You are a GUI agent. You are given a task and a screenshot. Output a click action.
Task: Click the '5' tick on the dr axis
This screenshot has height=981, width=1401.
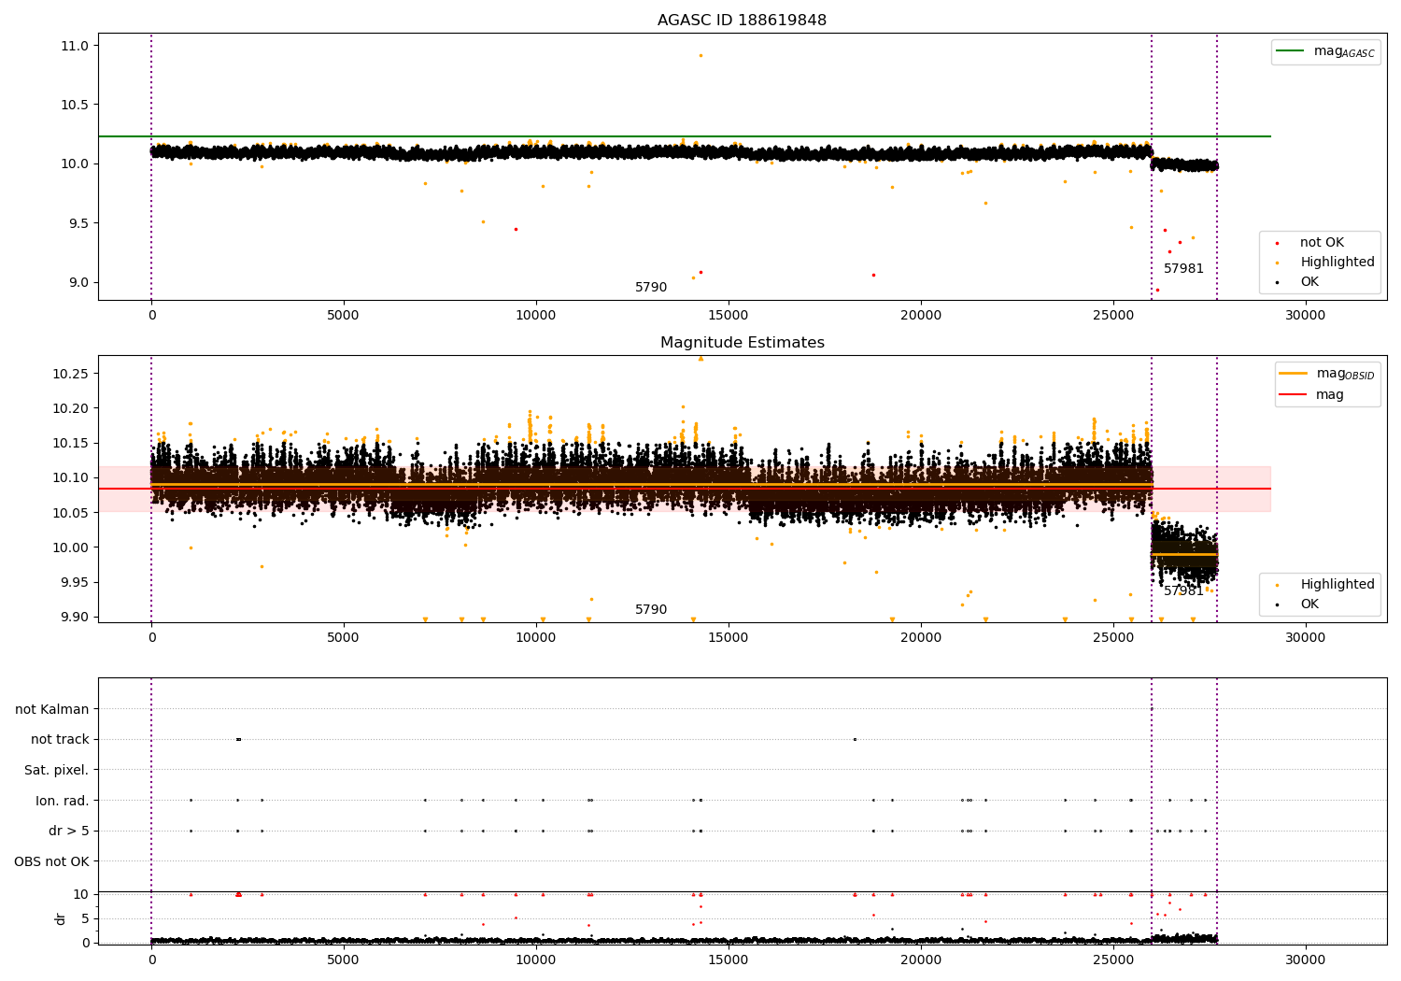pyautogui.click(x=85, y=918)
